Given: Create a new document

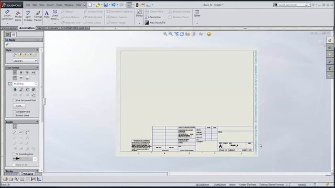Looking at the screenshot, I should pyautogui.click(x=90, y=5).
